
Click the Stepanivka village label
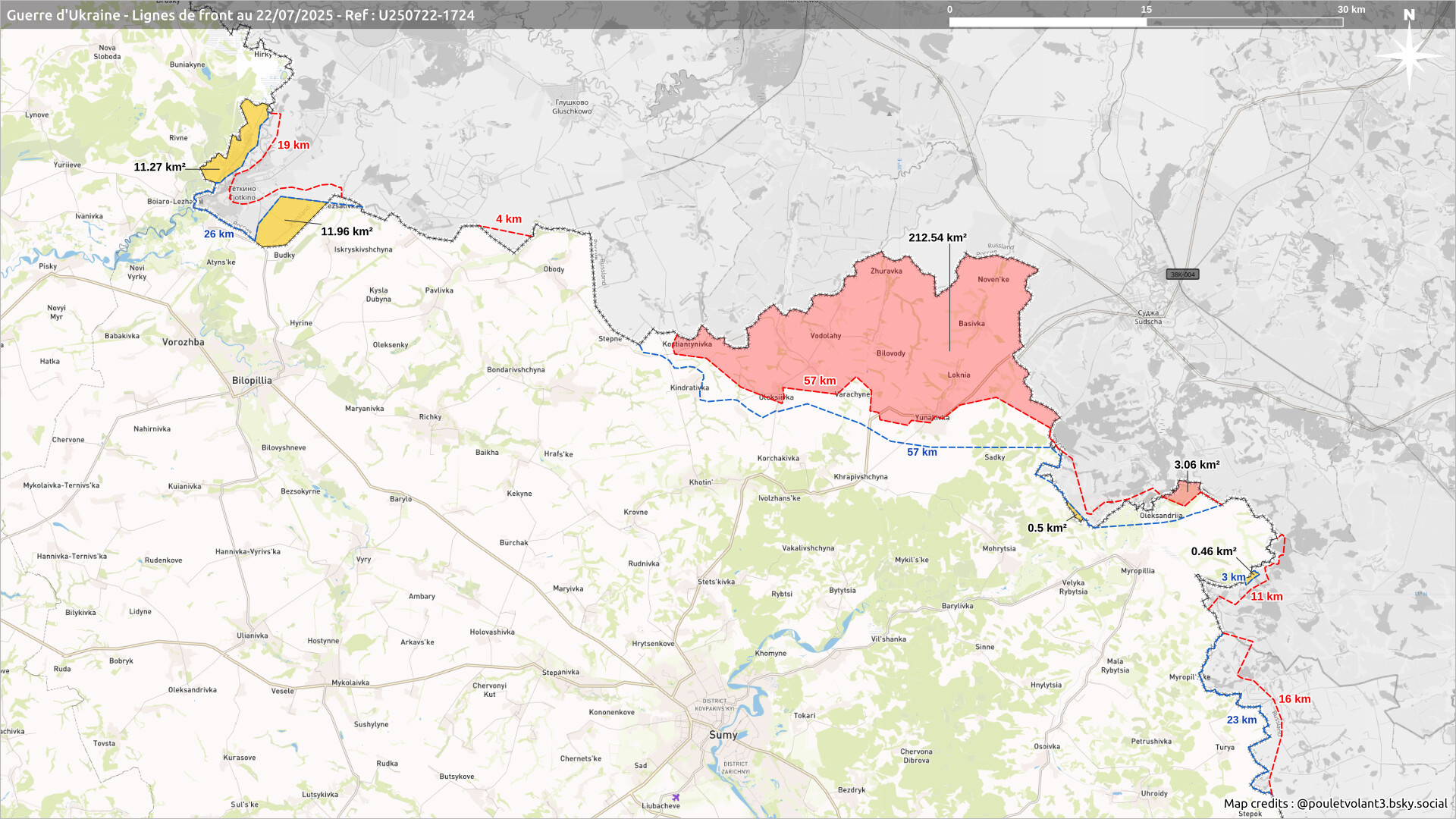560,672
